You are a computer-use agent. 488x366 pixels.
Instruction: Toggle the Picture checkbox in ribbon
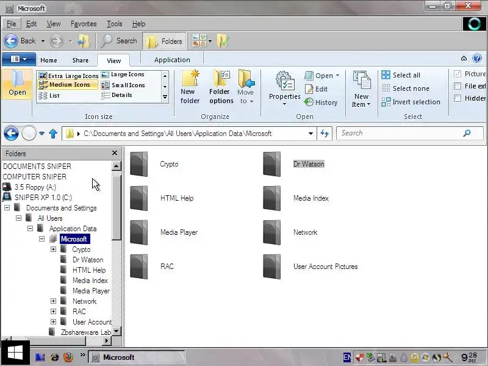pyautogui.click(x=457, y=74)
